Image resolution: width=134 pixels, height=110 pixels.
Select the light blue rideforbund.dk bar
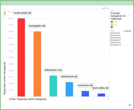(69, 89)
